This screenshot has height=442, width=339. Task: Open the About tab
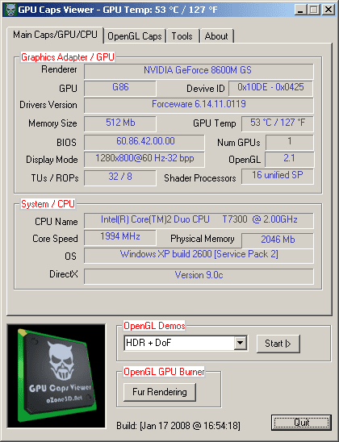click(216, 36)
